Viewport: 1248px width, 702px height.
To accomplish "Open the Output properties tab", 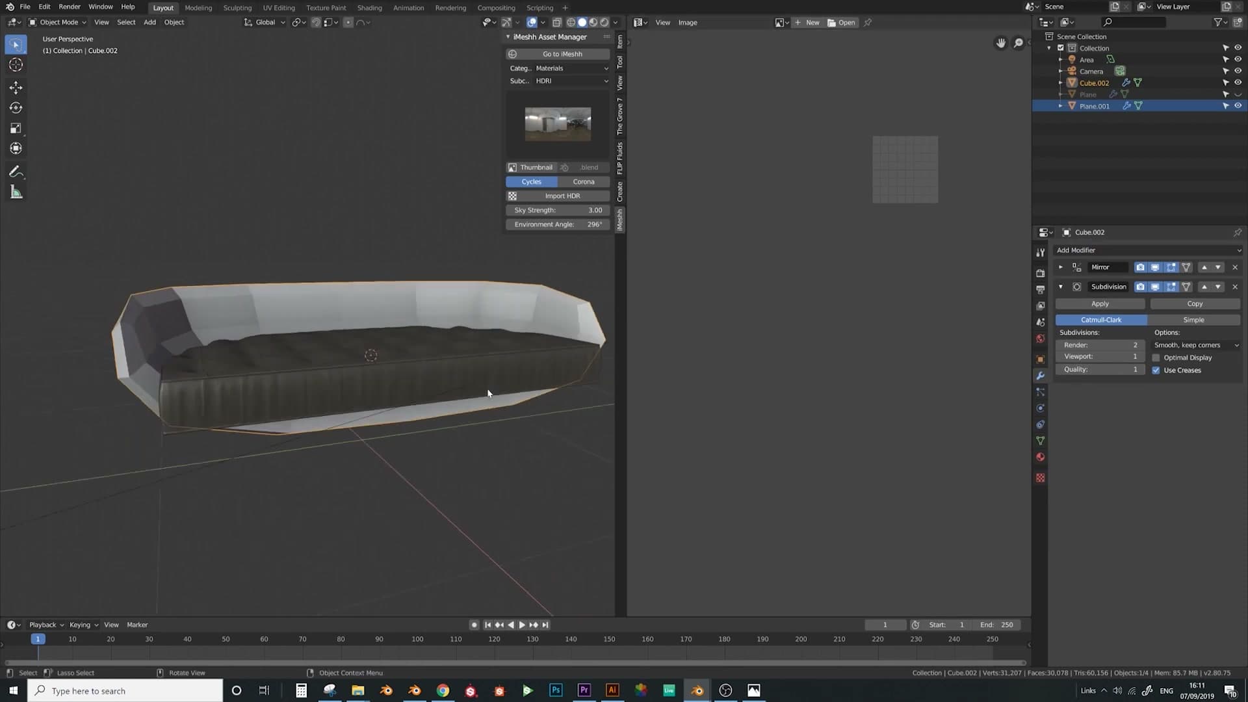I will (1040, 289).
